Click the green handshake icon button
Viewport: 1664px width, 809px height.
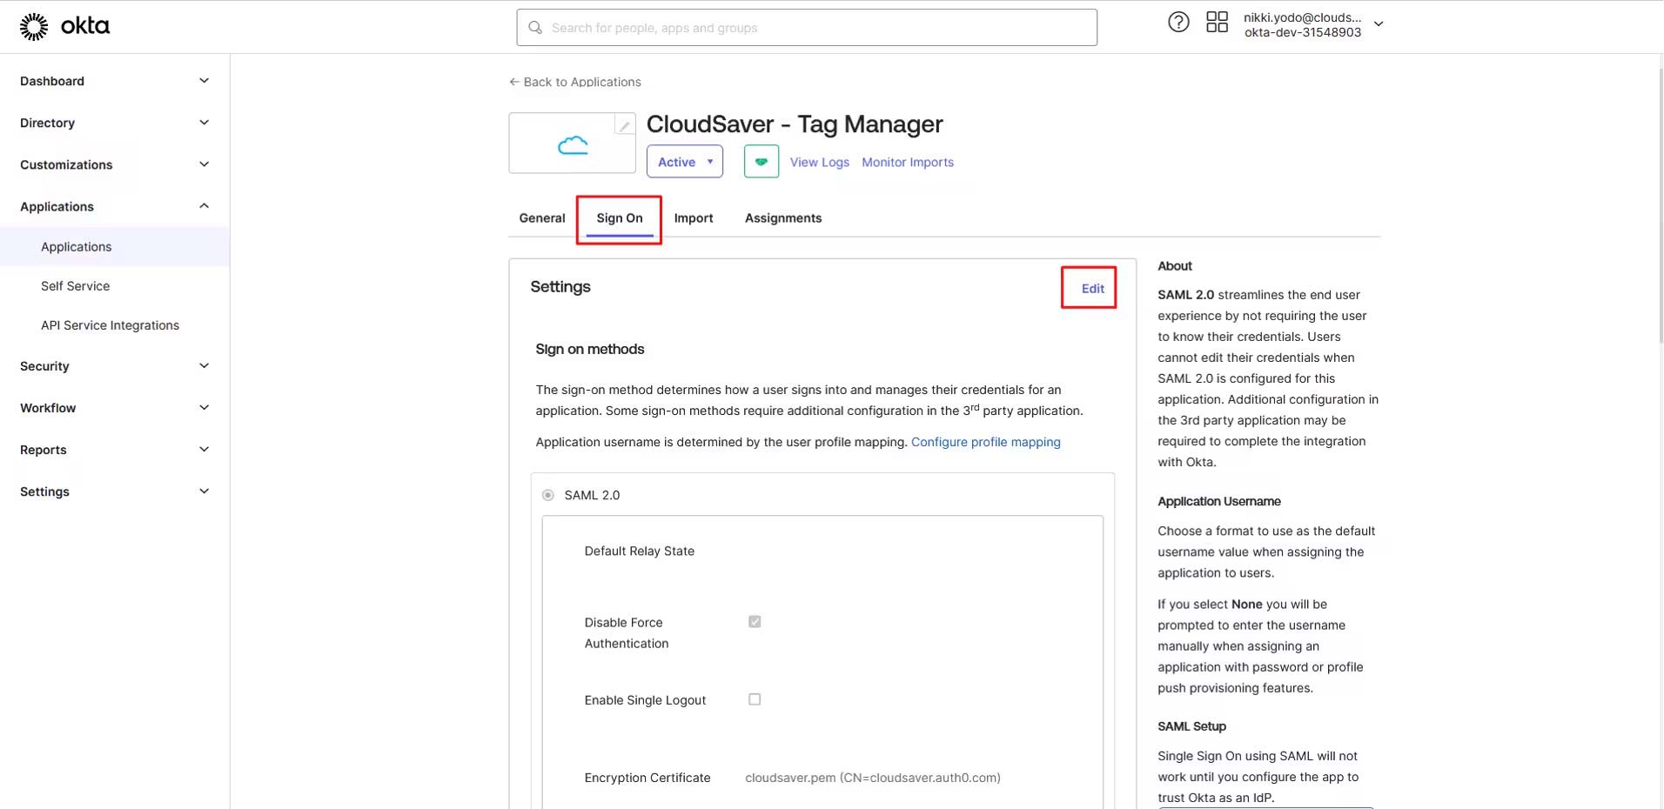(x=761, y=162)
